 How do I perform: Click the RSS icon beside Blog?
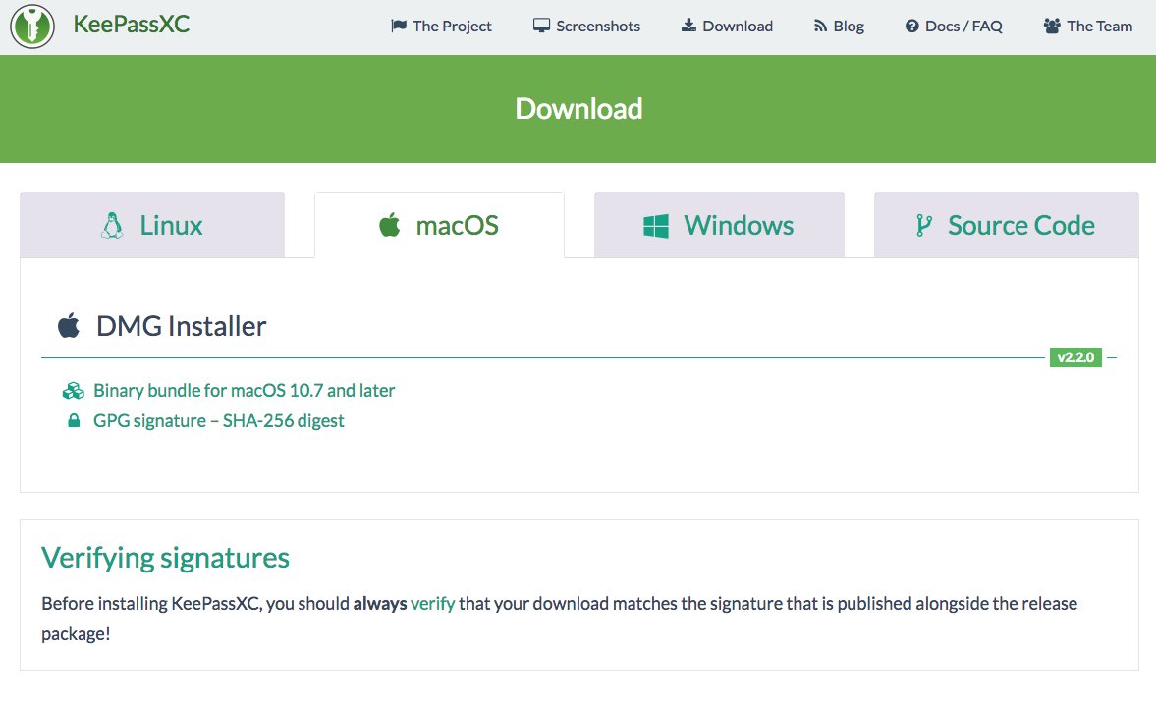(x=820, y=27)
